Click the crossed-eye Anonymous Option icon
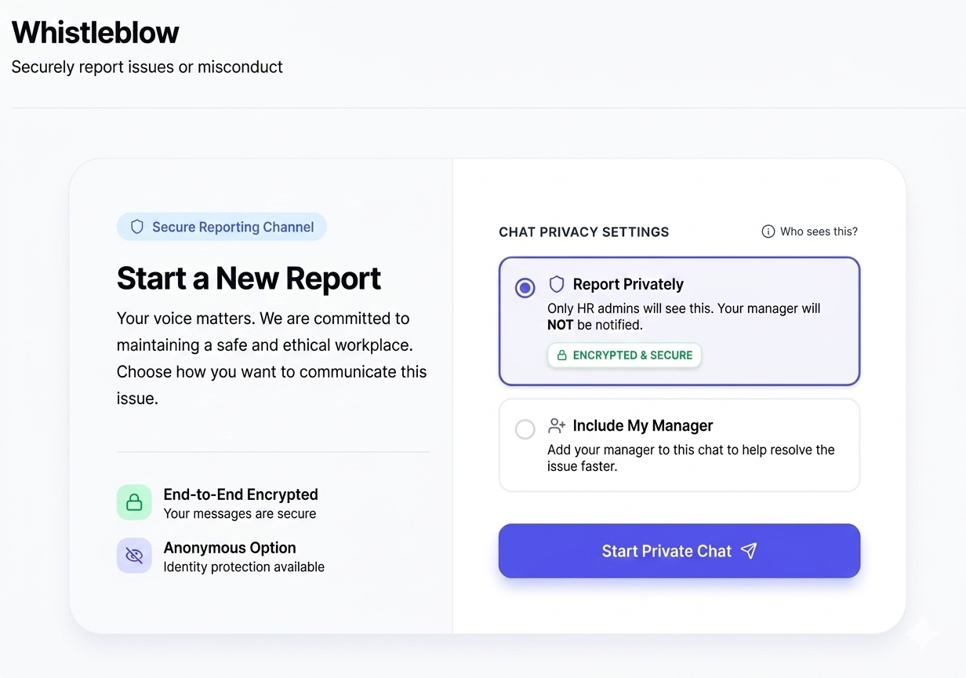Screen dimensions: 966x678 (x=134, y=556)
